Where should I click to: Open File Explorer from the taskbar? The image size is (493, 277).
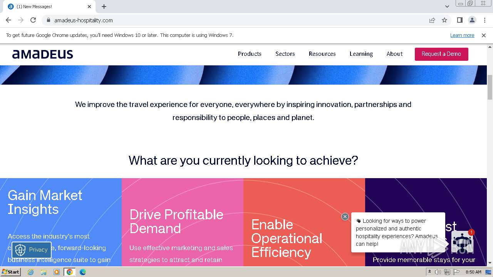point(44,272)
